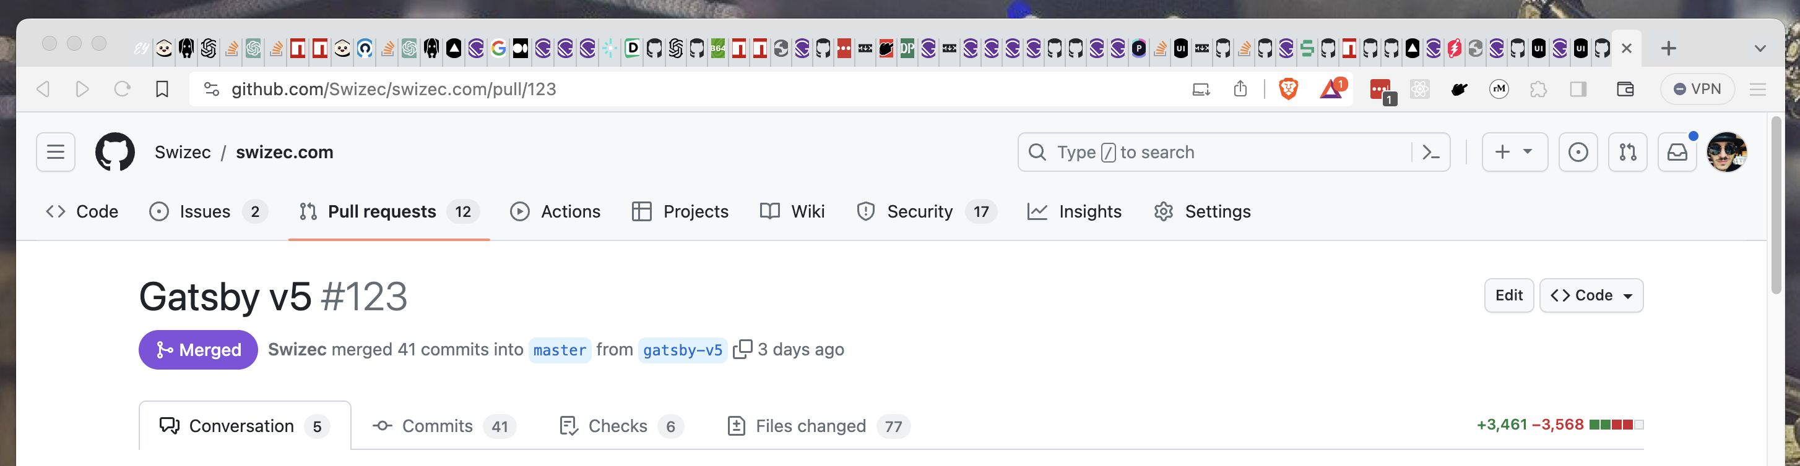
Task: Bookmark this page
Action: (x=162, y=89)
